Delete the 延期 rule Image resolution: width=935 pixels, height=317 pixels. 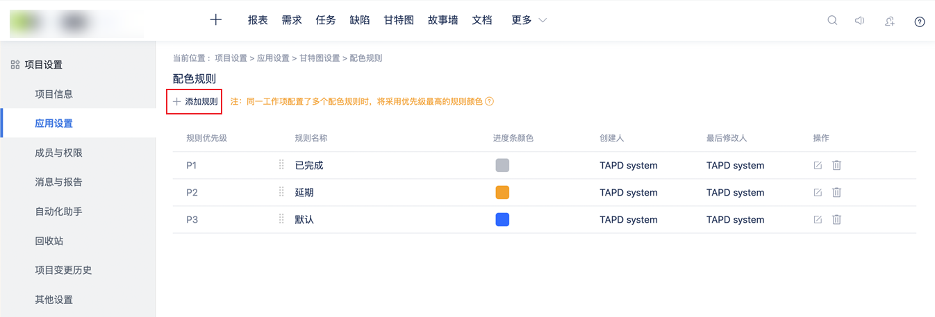837,192
